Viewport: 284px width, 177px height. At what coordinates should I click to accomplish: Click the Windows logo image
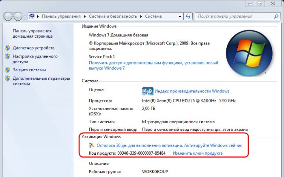pyautogui.click(x=249, y=53)
